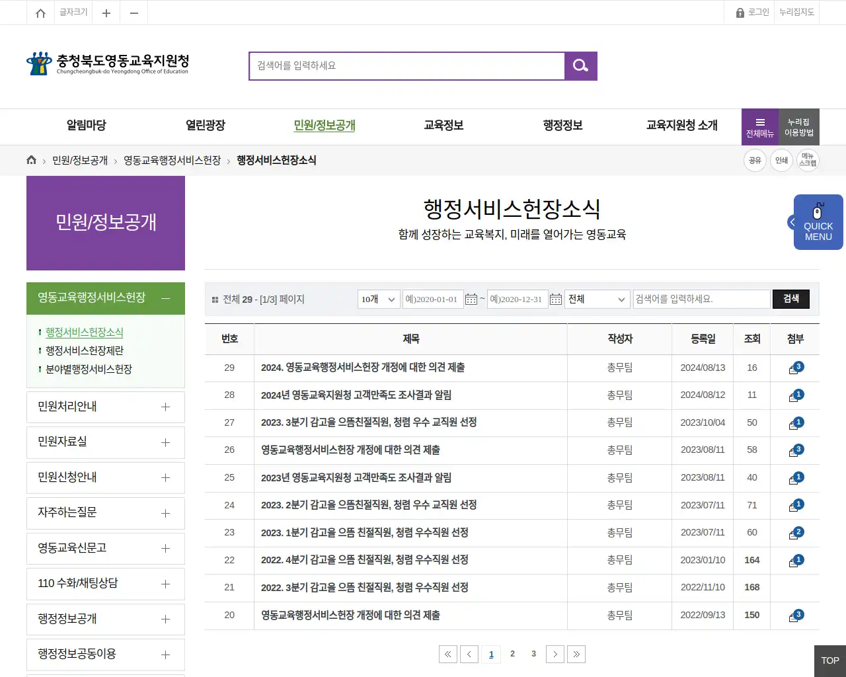Go to last page of pagination
This screenshot has height=677, width=846.
coord(576,654)
